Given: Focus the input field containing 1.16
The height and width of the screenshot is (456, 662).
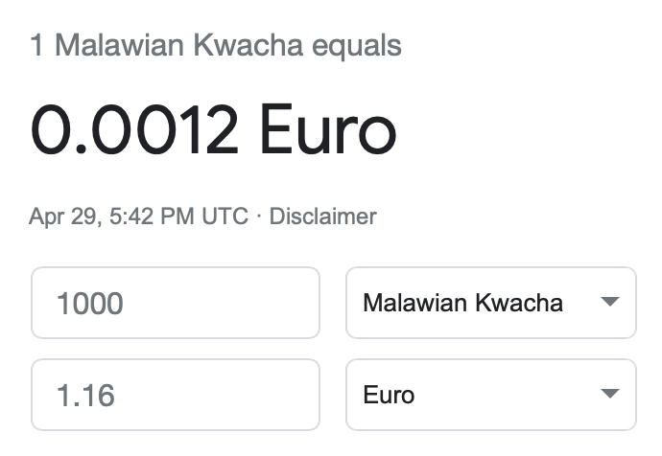Looking at the screenshot, I should (x=175, y=395).
